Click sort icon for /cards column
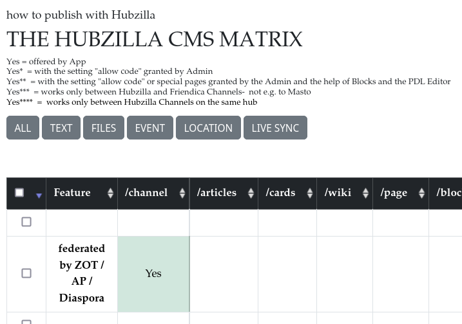 [309, 193]
